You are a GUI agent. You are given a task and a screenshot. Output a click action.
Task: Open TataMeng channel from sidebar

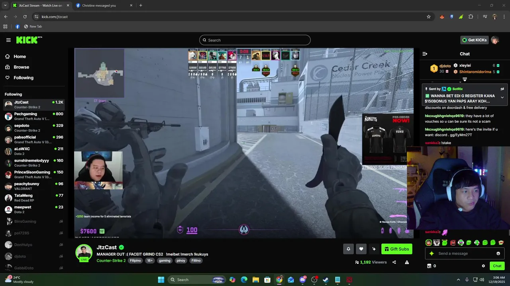coord(34,197)
